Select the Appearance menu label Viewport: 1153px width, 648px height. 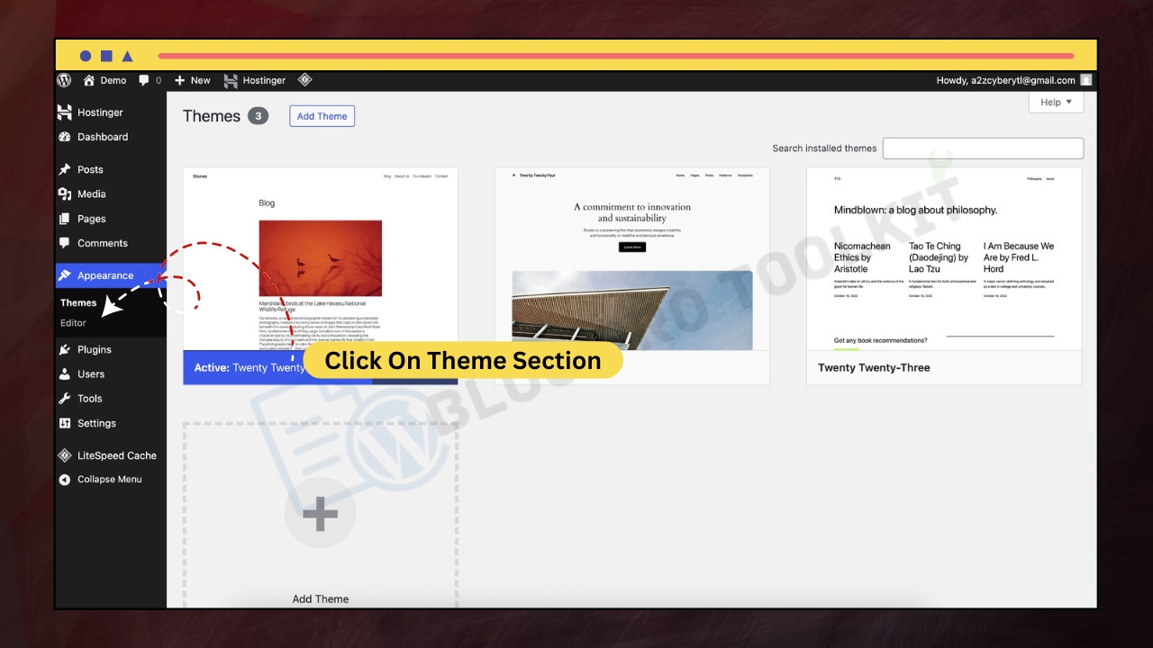point(105,275)
